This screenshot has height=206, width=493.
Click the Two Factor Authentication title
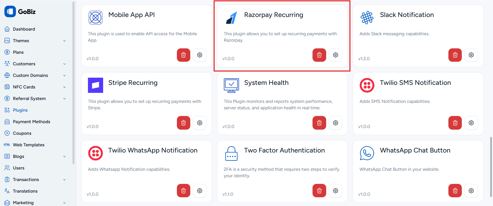284,150
